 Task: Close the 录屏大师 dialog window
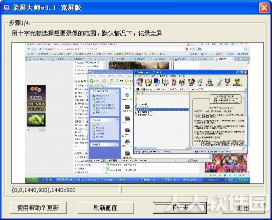point(264,8)
